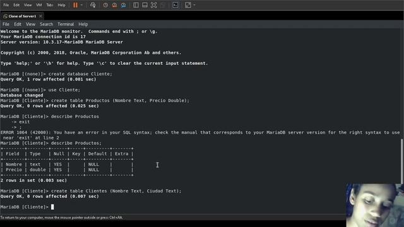Revert the VM to its snapshot
Screen dimensions: 404x227
tap(114, 5)
